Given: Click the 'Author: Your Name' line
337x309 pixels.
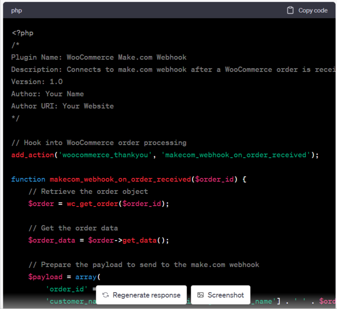Looking at the screenshot, I should click(48, 94).
